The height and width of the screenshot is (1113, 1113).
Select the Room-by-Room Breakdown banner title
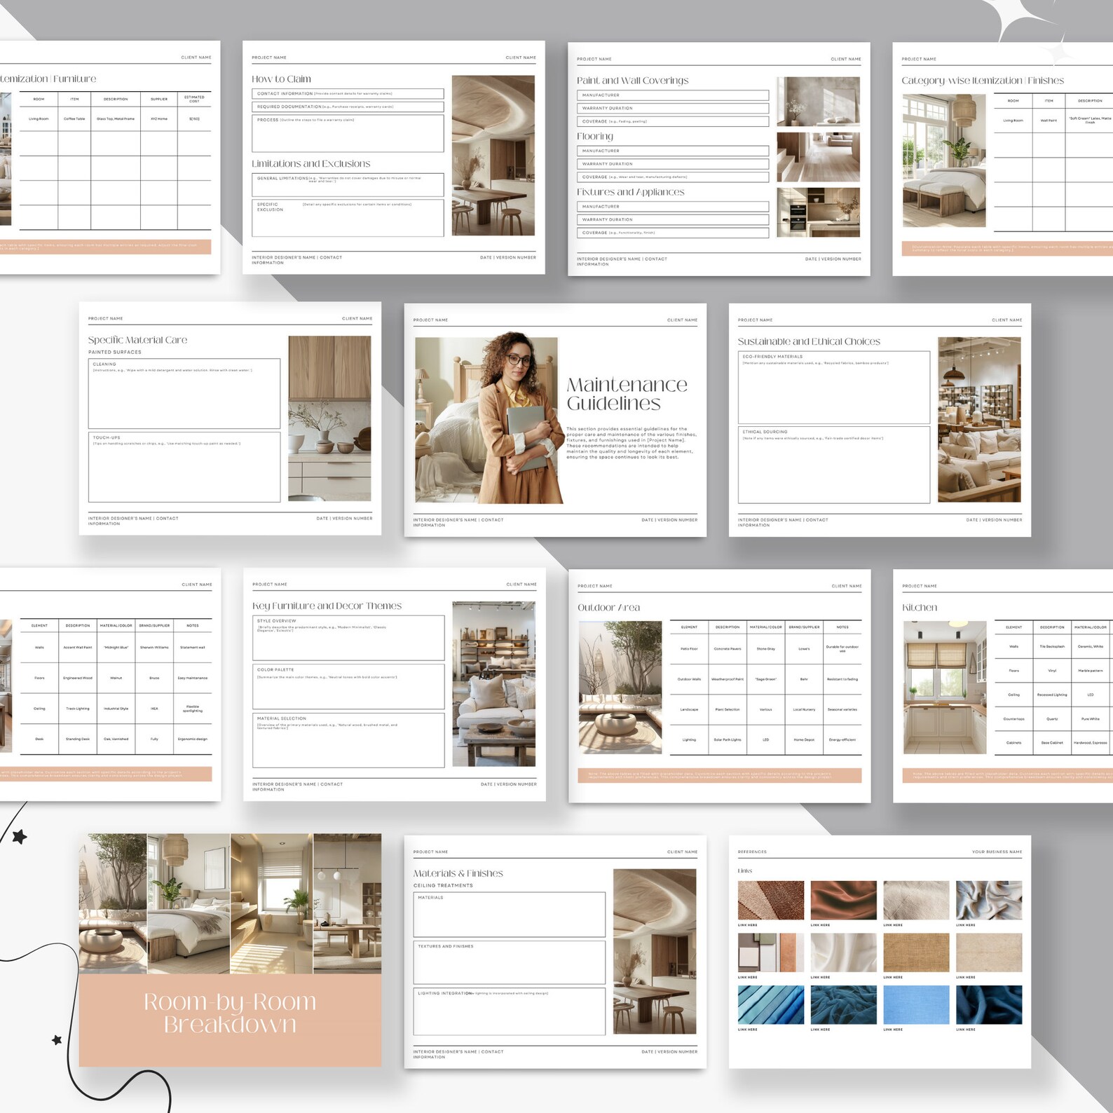(x=230, y=1013)
